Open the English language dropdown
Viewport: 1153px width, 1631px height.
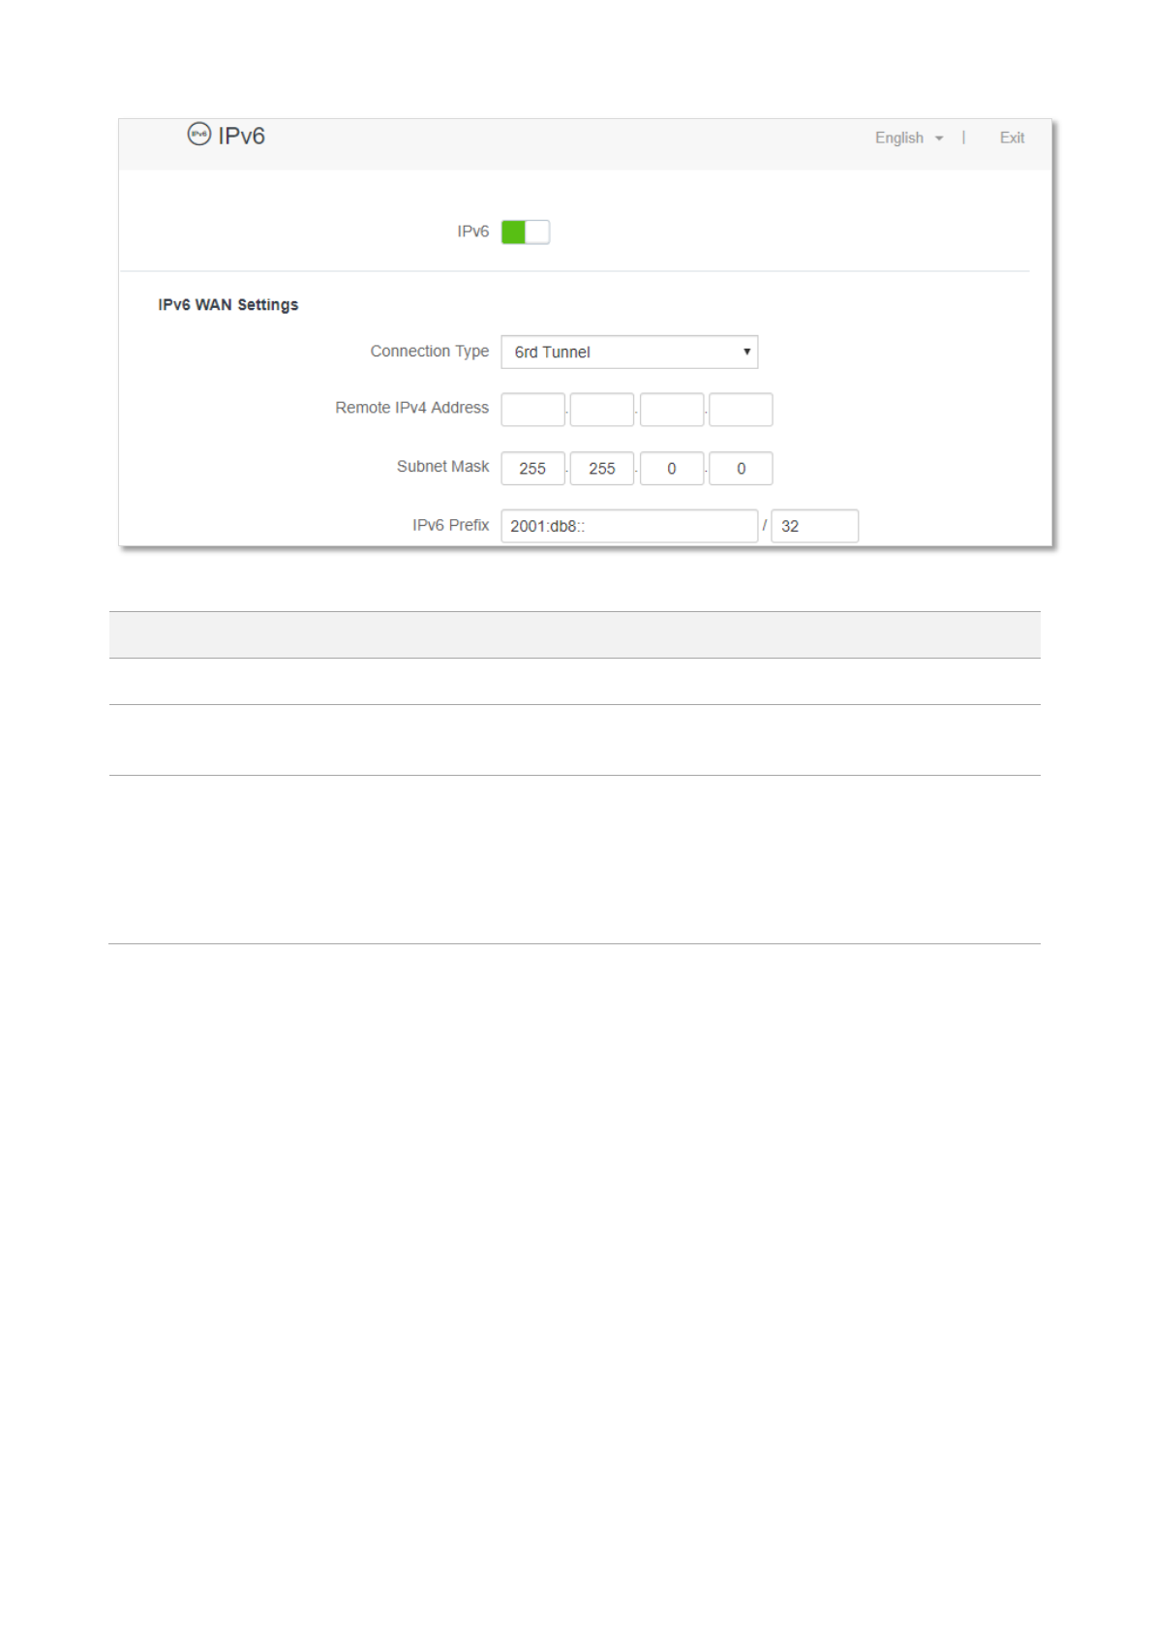907,138
